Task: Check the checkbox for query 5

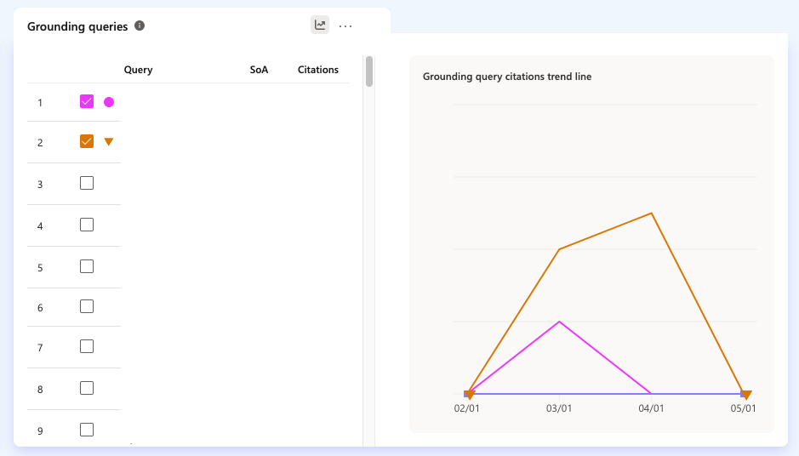Action: [87, 266]
